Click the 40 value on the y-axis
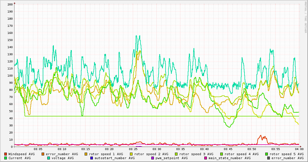 tap(11, 118)
